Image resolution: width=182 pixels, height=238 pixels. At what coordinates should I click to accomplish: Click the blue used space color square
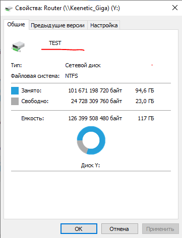[x=15, y=90]
